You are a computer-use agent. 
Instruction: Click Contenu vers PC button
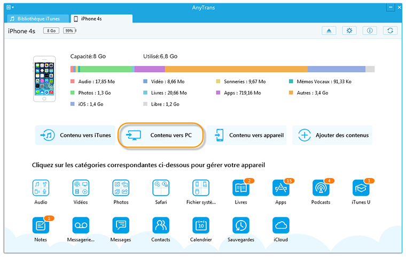pyautogui.click(x=161, y=135)
